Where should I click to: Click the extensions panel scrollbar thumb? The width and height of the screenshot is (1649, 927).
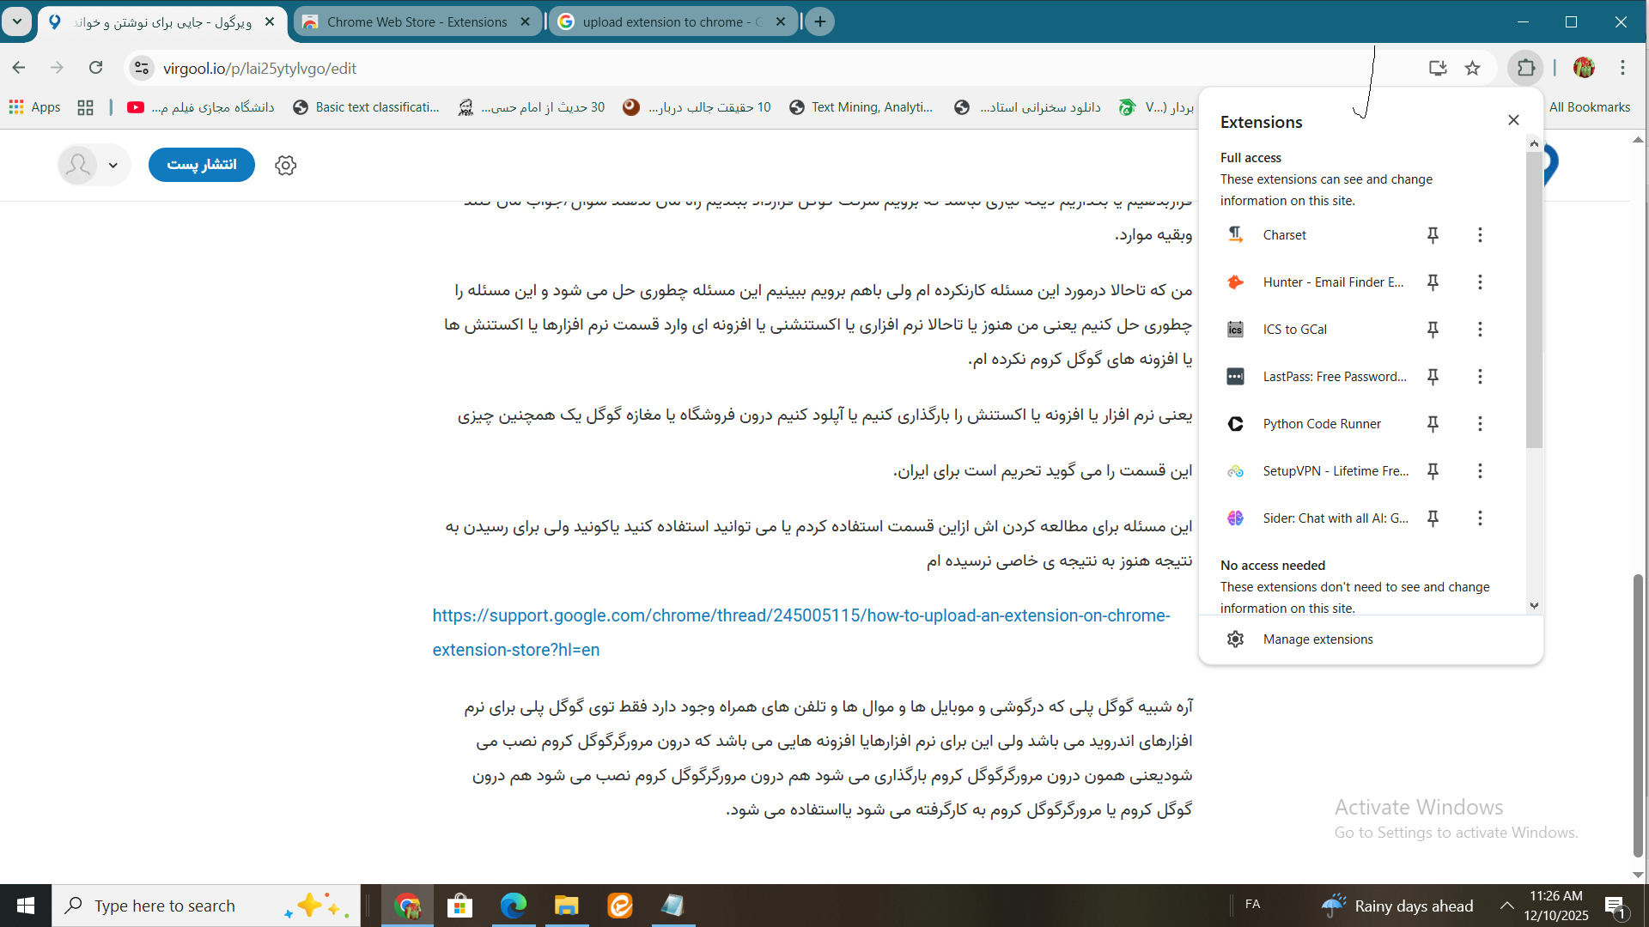point(1534,300)
